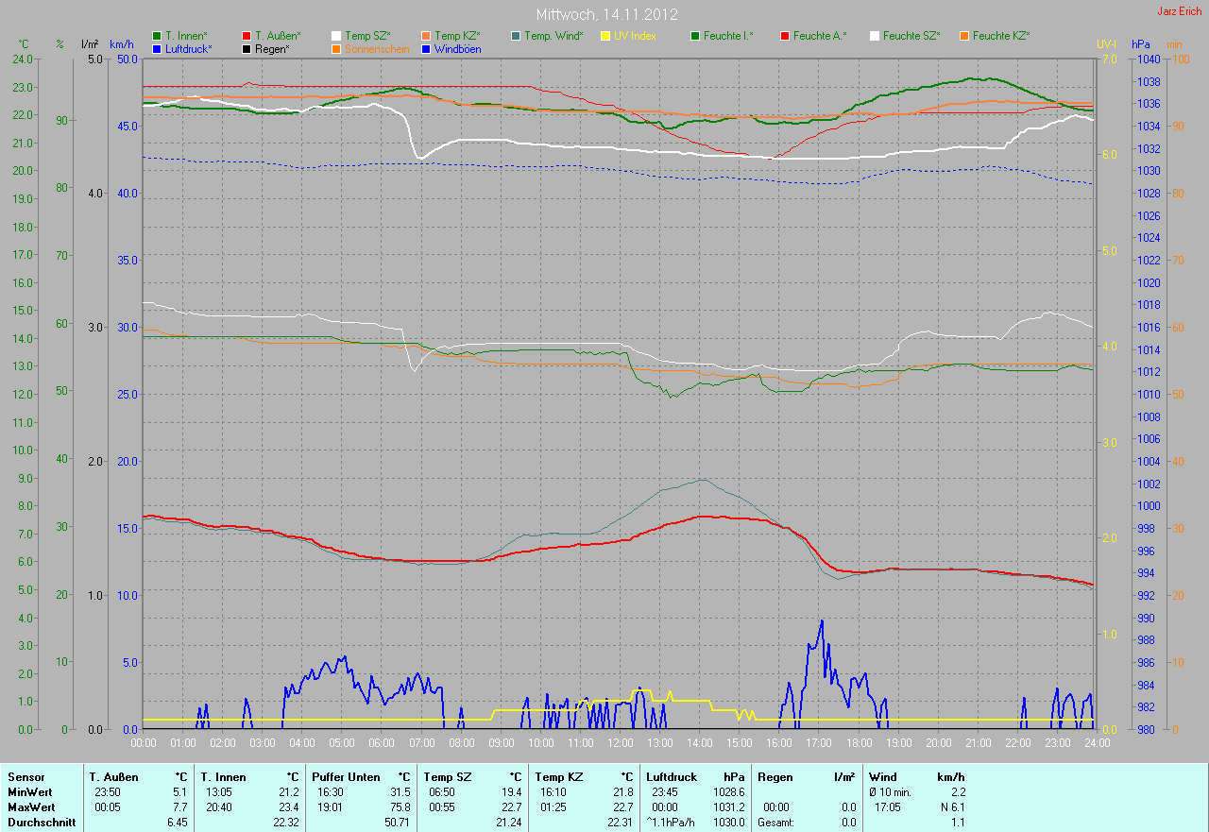Click the 'MaxWert' row label

click(x=31, y=807)
